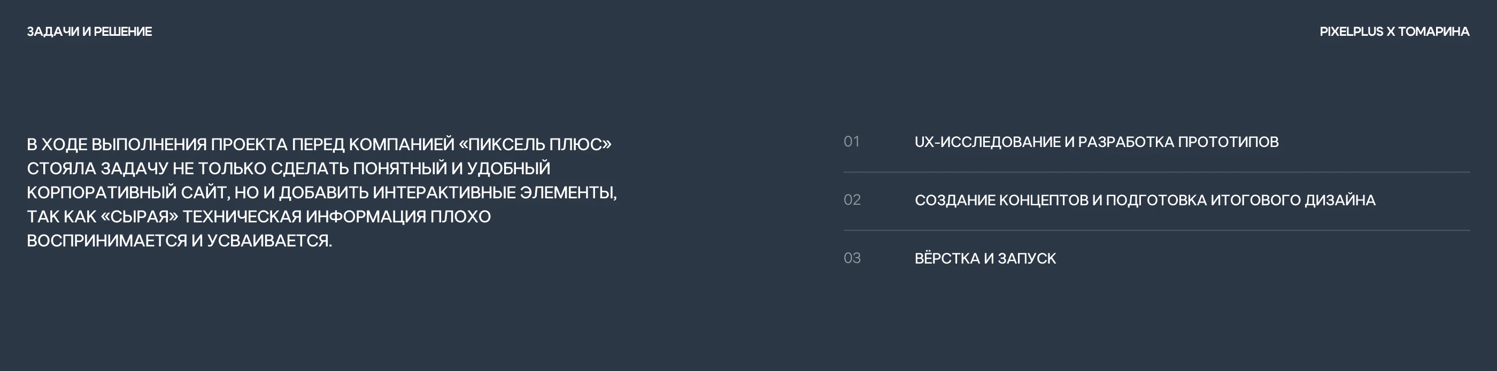Select step number 03

pos(852,258)
